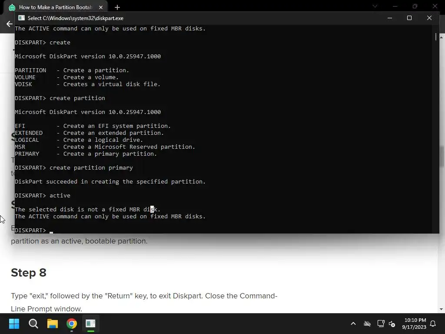Click 'DISKPART> active' command line
This screenshot has width=445, height=334.
coord(43,195)
